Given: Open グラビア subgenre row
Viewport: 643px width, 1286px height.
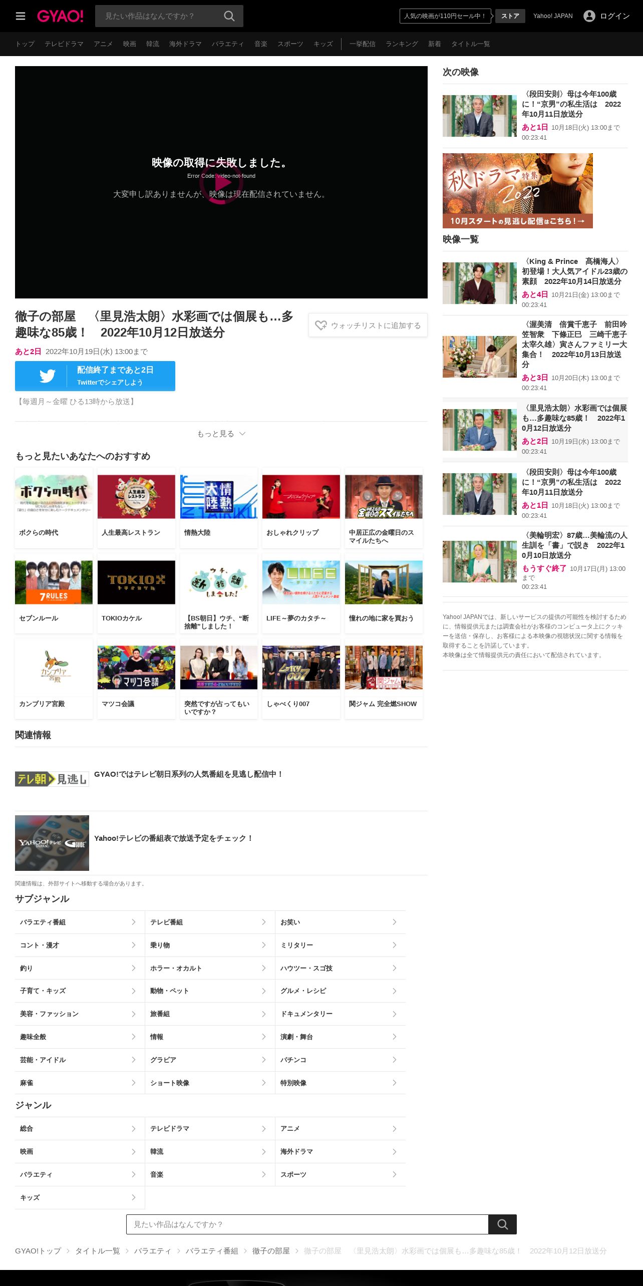Looking at the screenshot, I should point(210,1060).
